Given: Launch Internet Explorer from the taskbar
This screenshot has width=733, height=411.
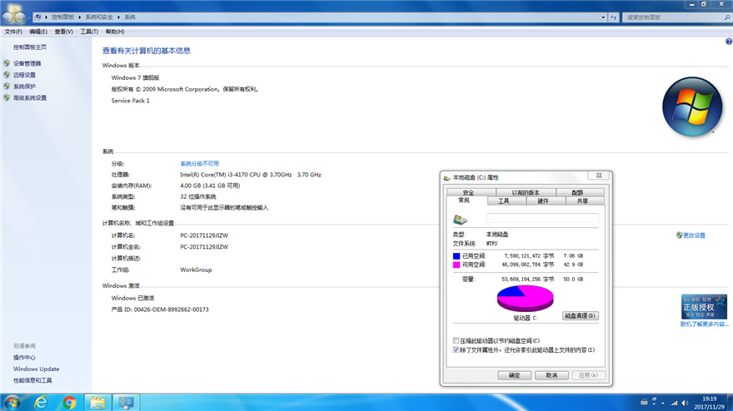Looking at the screenshot, I should (x=41, y=402).
